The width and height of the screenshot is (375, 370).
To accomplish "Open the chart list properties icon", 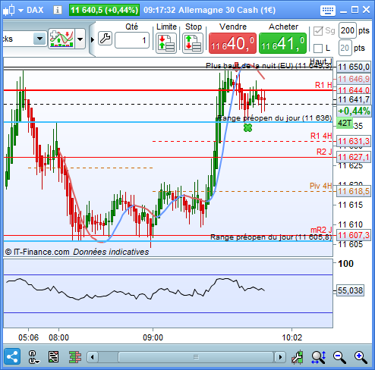I will [53, 357].
